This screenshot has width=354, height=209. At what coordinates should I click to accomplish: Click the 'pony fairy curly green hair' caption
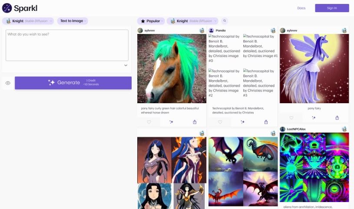click(x=170, y=110)
